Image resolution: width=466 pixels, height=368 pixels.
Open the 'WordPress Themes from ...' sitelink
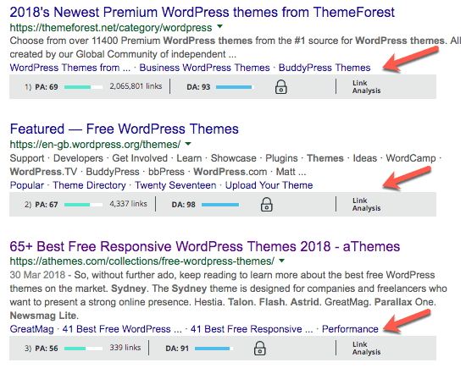pos(70,68)
